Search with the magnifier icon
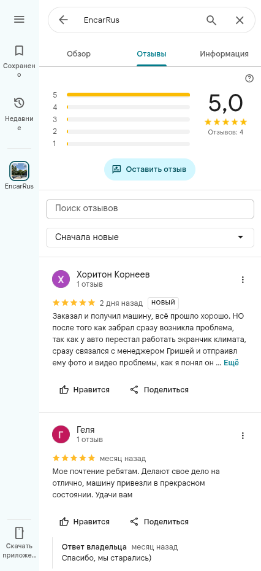Screen dimensions: 261x571 [211, 20]
